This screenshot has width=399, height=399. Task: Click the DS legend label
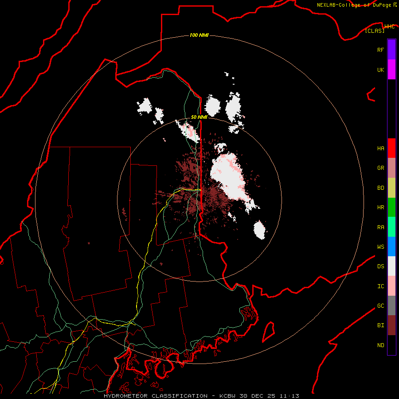[380, 266]
